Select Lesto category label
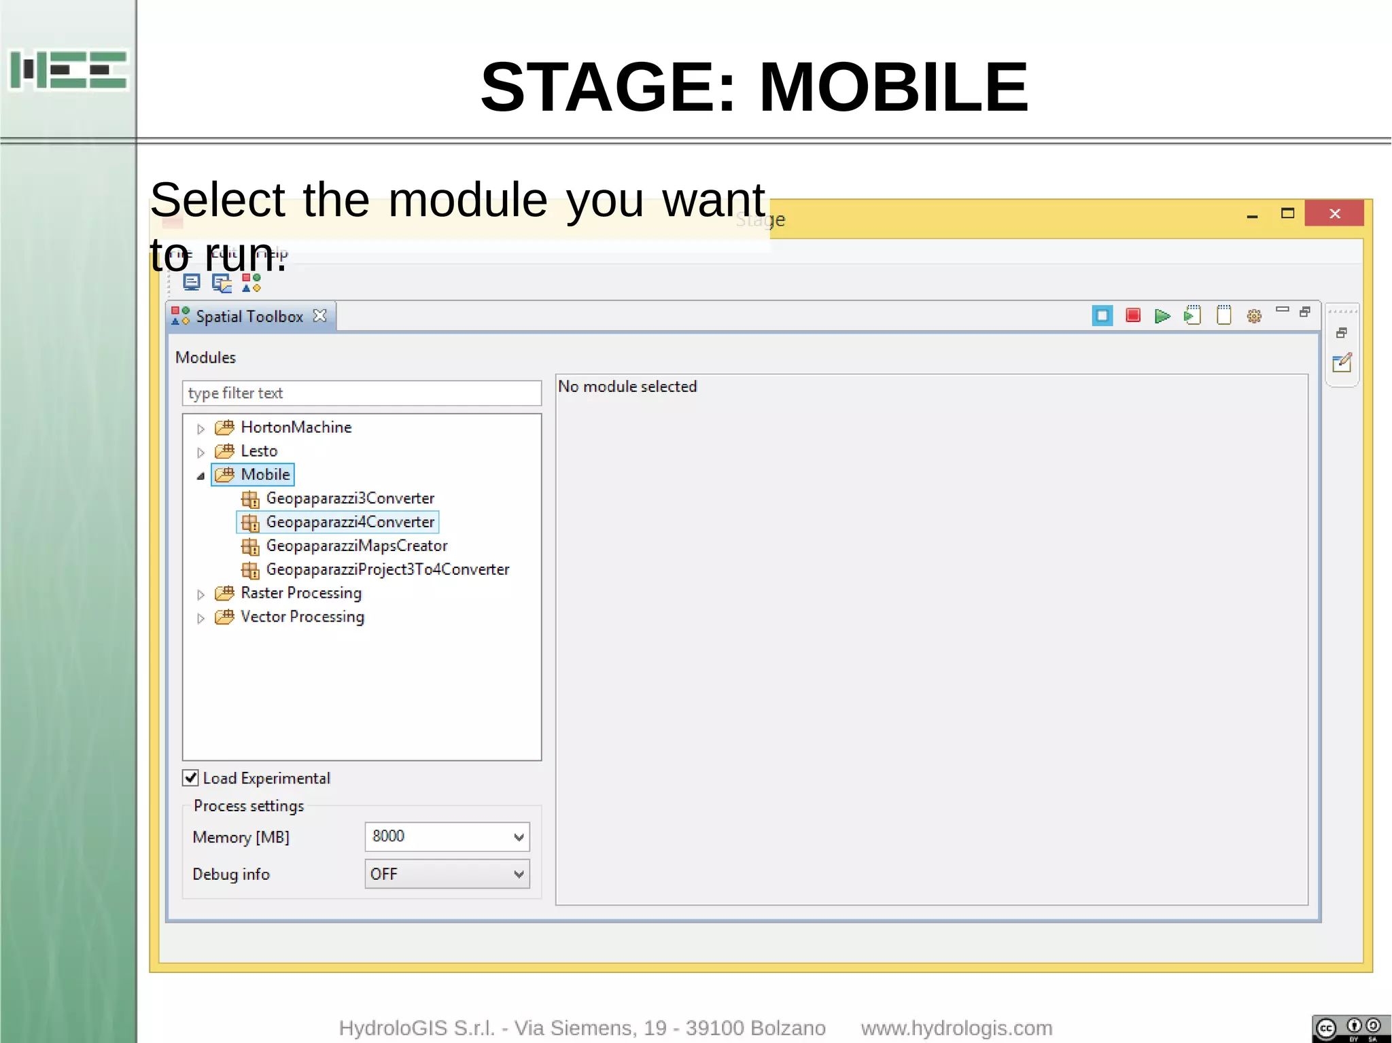 pyautogui.click(x=259, y=451)
